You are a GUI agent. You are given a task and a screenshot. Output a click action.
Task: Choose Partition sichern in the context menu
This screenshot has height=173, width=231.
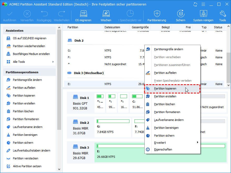(x=172, y=136)
